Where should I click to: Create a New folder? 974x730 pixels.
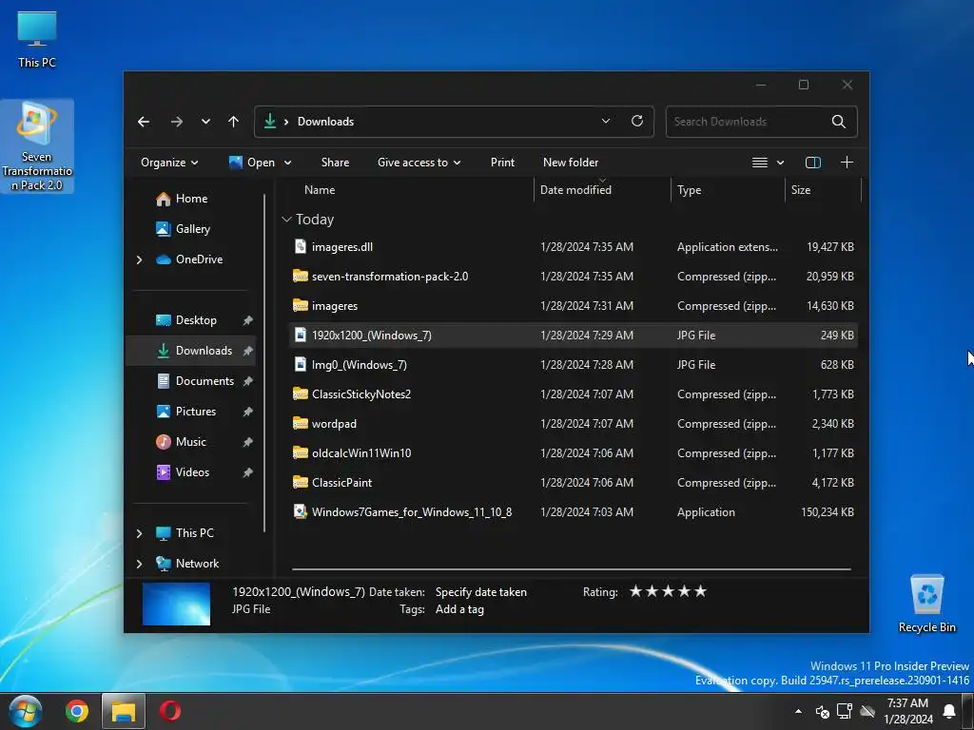[x=571, y=163]
